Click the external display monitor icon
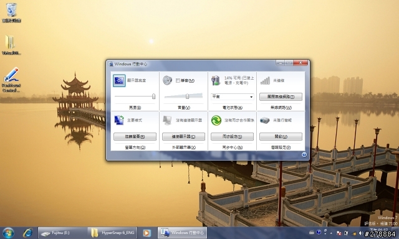The height and width of the screenshot is (239, 399). (x=167, y=120)
